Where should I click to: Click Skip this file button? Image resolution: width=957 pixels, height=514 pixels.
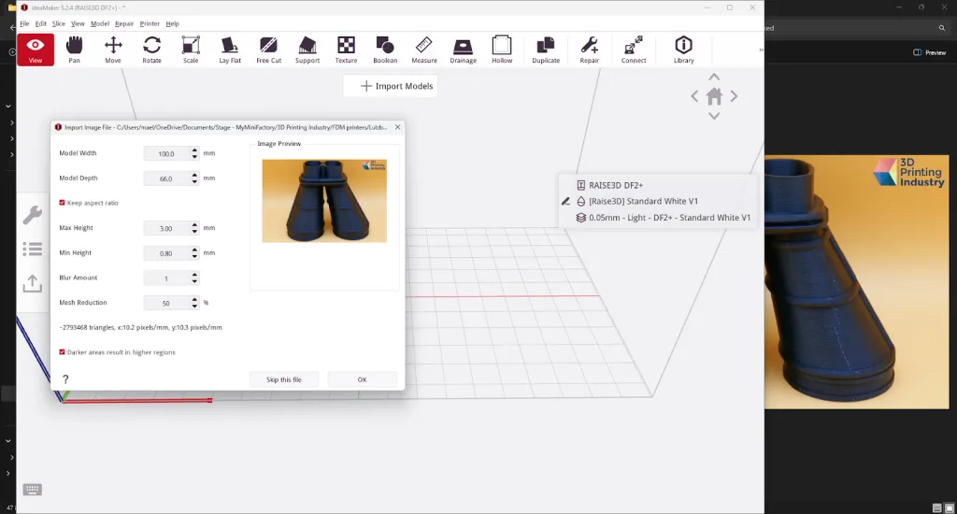coord(284,379)
